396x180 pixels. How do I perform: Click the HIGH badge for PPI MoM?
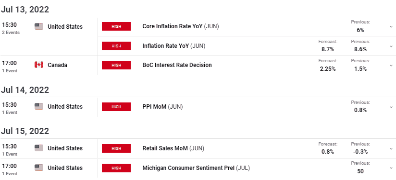point(116,107)
